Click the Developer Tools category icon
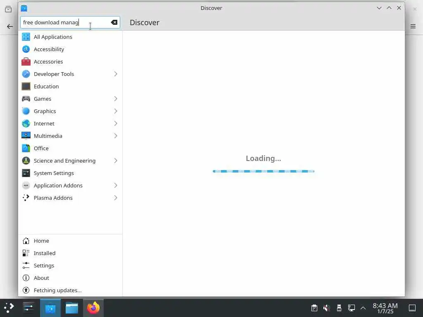Screen dimensions: 423x317 point(26,74)
